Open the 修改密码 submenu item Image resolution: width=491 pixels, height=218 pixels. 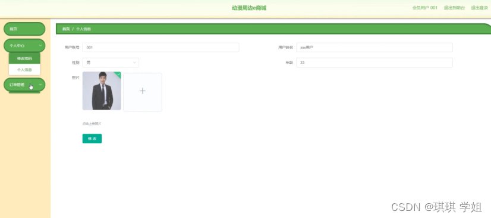[x=24, y=58]
